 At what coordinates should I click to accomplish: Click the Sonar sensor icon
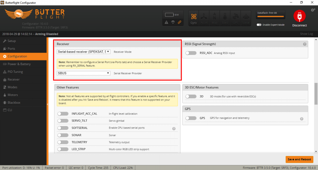click(x=246, y=18)
